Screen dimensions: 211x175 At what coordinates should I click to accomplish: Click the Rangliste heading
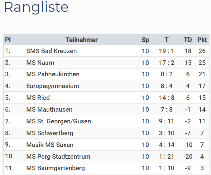tap(36, 8)
